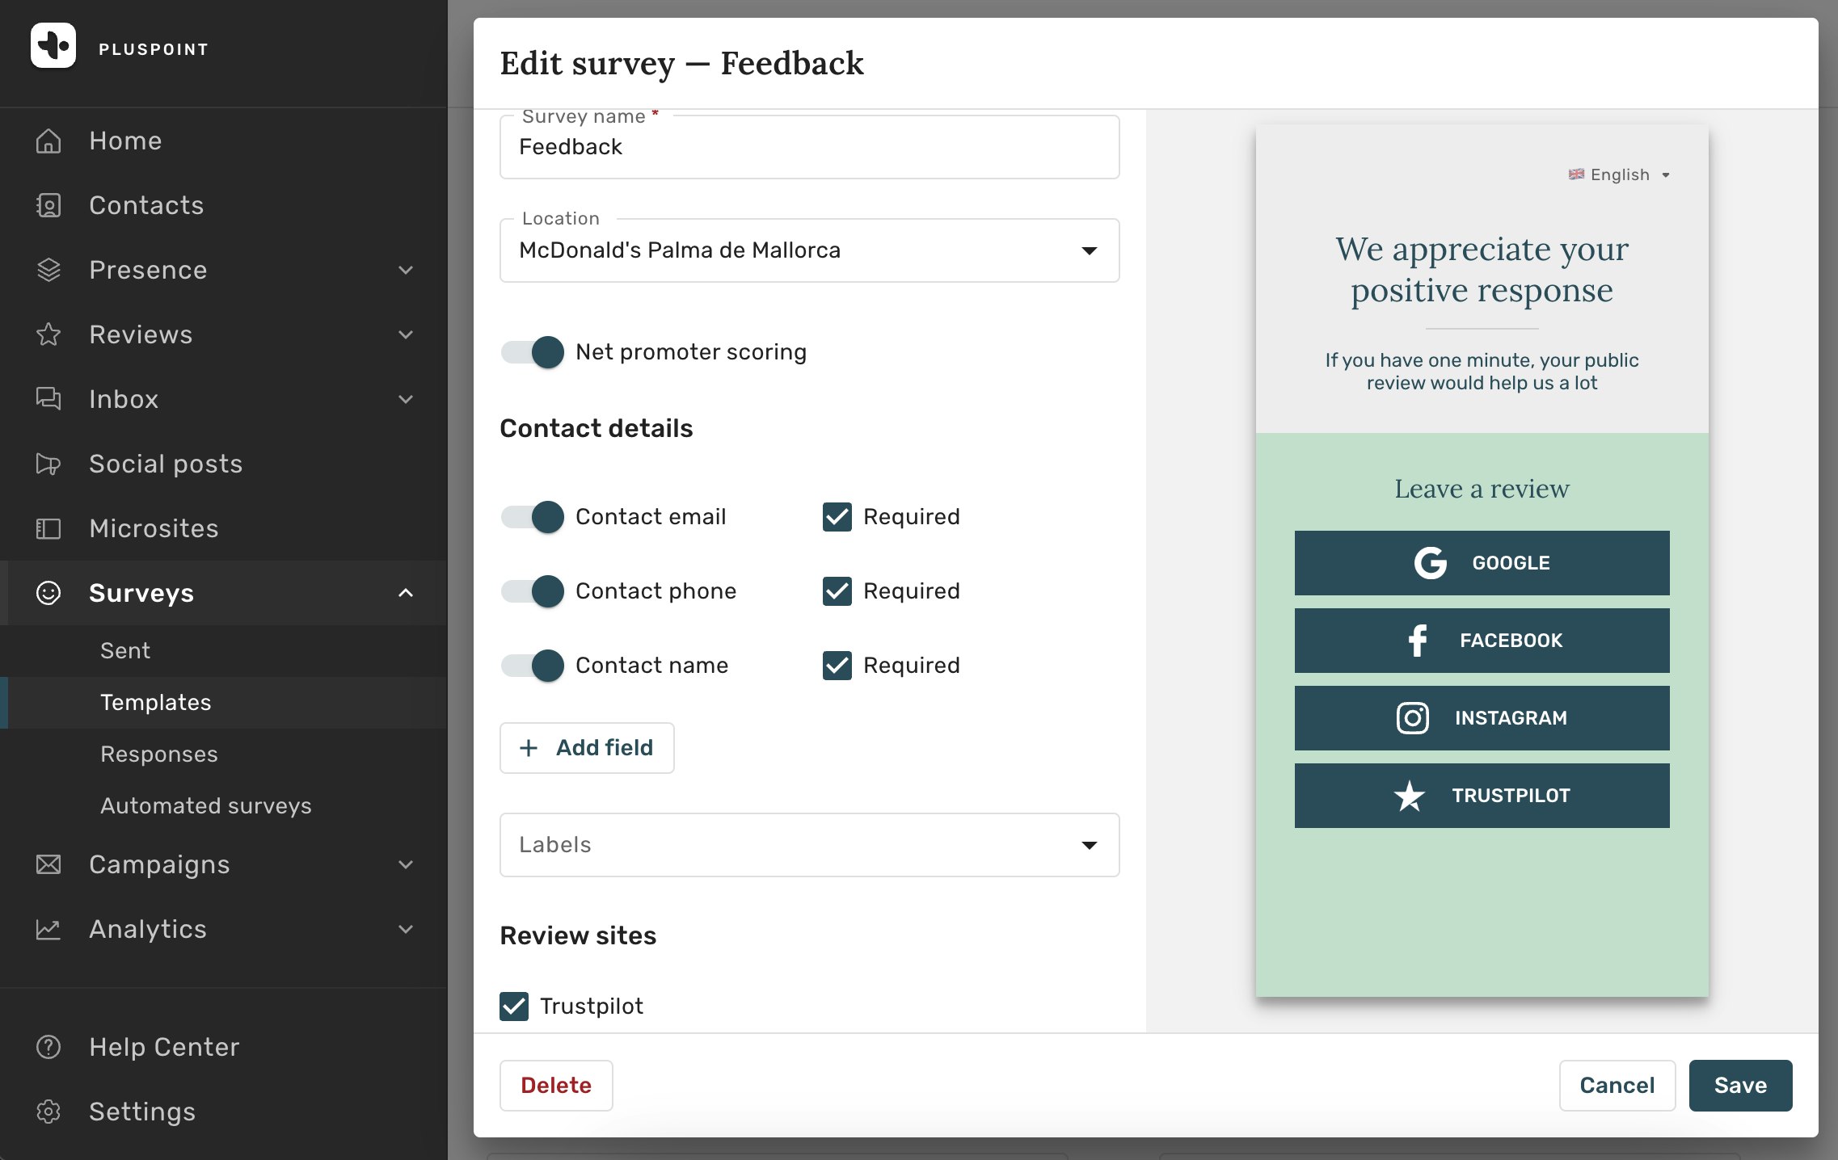Open the Templates submenu item

[x=156, y=703]
